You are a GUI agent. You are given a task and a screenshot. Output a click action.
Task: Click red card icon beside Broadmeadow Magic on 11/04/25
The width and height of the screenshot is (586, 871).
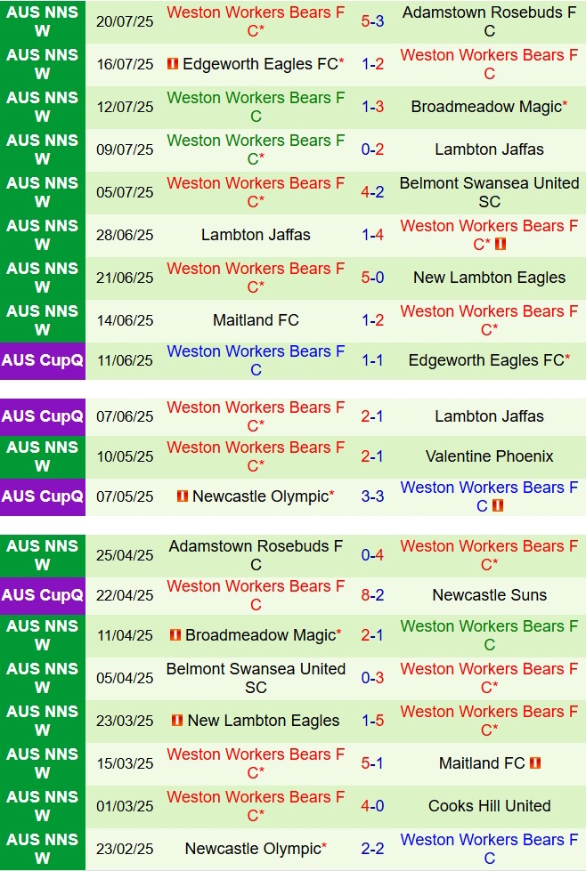coord(175,635)
